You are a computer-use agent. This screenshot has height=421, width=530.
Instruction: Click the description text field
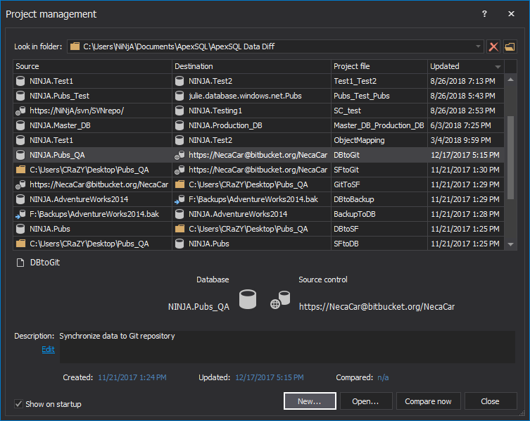[x=285, y=346]
